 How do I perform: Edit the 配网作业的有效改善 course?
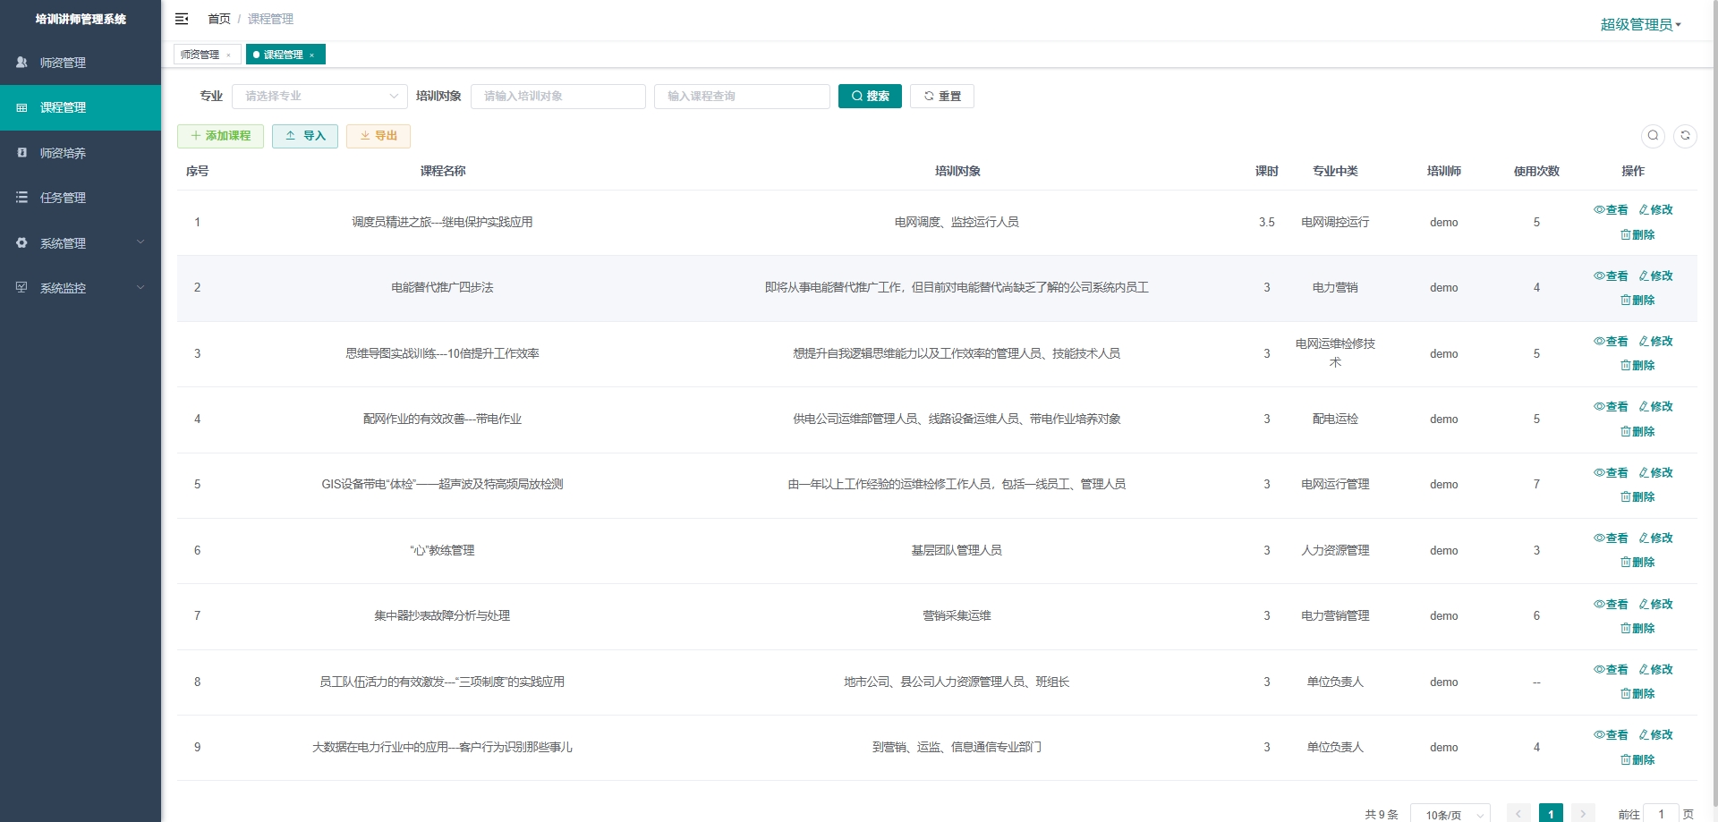[x=1655, y=407]
